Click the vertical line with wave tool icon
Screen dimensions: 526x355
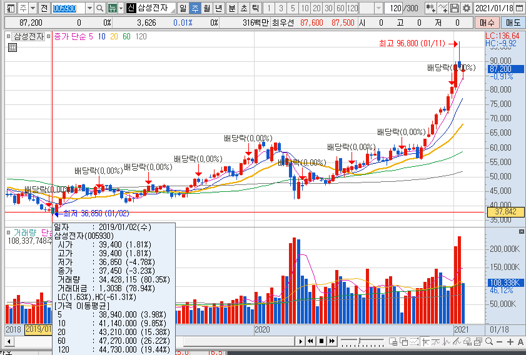point(446,342)
